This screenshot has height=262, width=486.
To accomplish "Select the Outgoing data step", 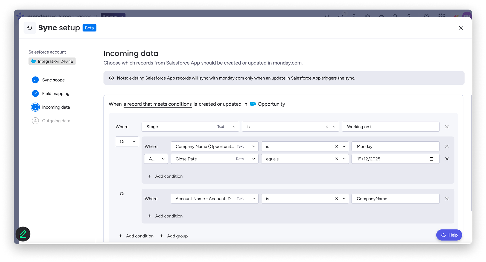I will [x=56, y=121].
